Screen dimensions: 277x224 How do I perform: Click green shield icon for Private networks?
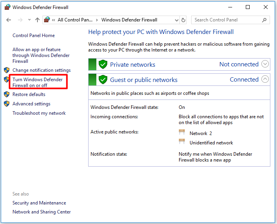click(x=103, y=64)
